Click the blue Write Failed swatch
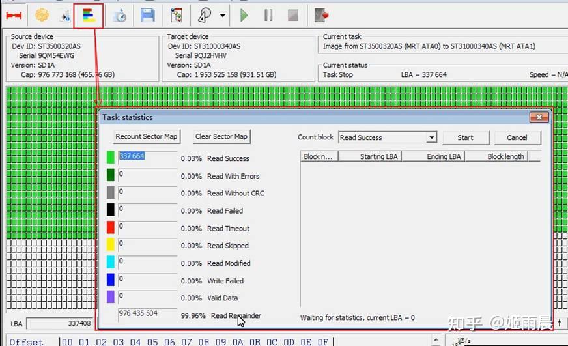This screenshot has height=346, width=568. pyautogui.click(x=111, y=280)
